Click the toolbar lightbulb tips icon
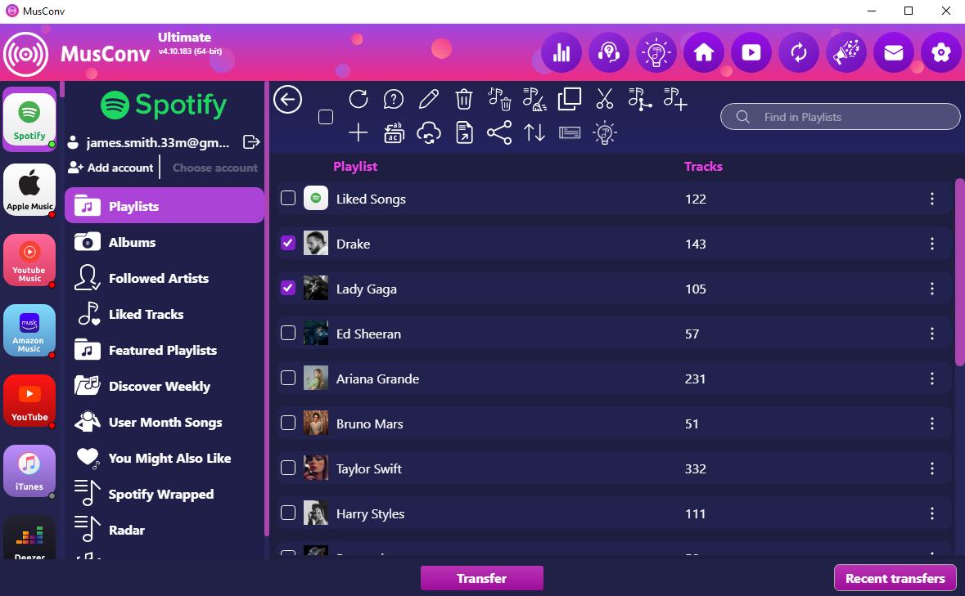Viewport: 965px width, 596px height. tap(604, 132)
